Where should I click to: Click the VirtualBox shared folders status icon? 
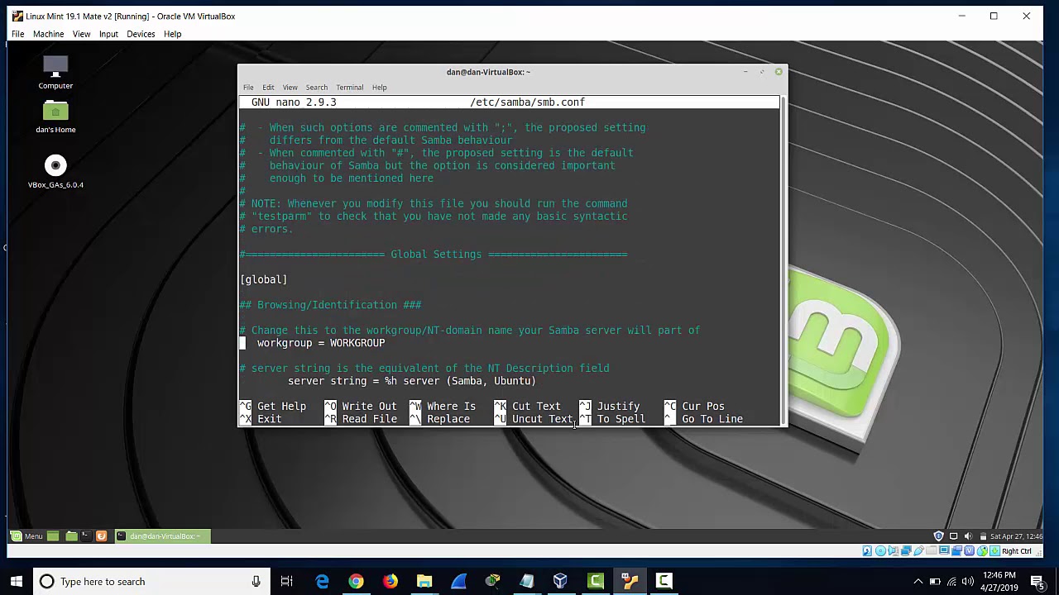click(x=932, y=550)
